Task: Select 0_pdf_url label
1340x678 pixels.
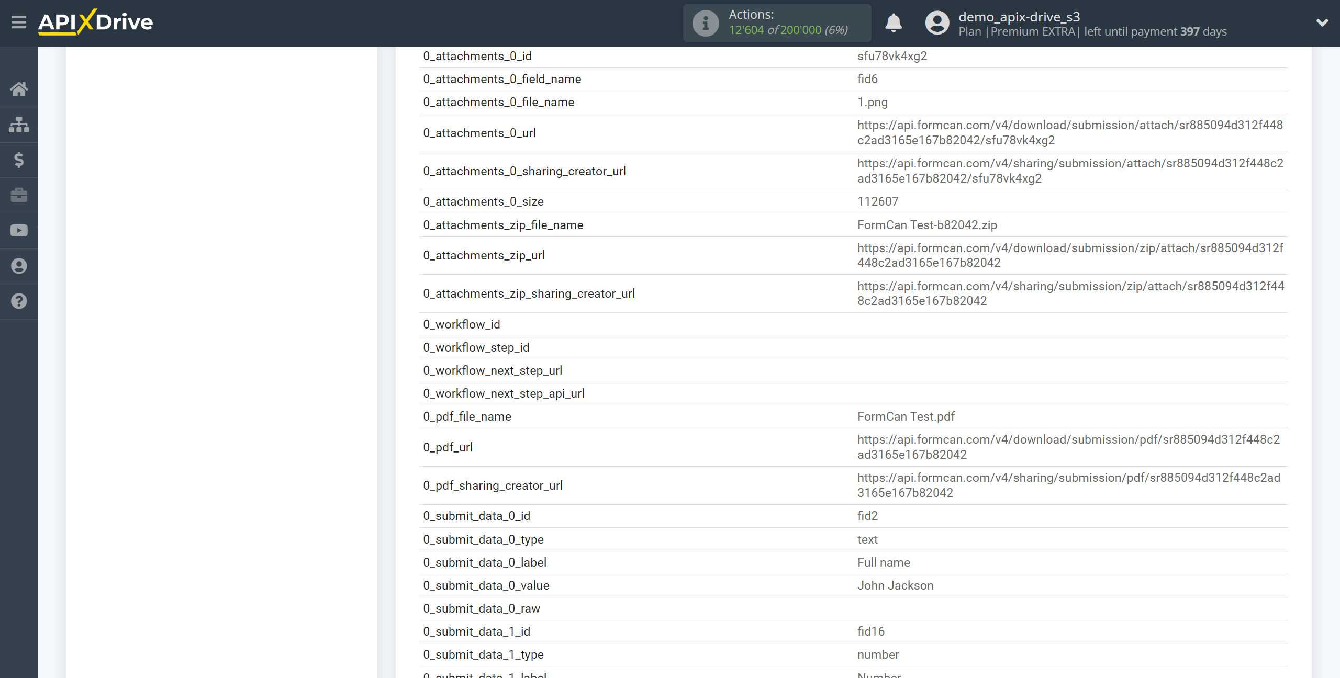Action: 448,448
